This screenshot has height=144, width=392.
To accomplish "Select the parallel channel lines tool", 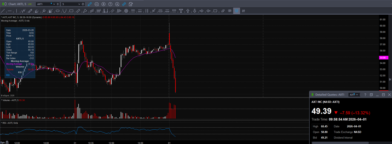I will tap(112, 11).
